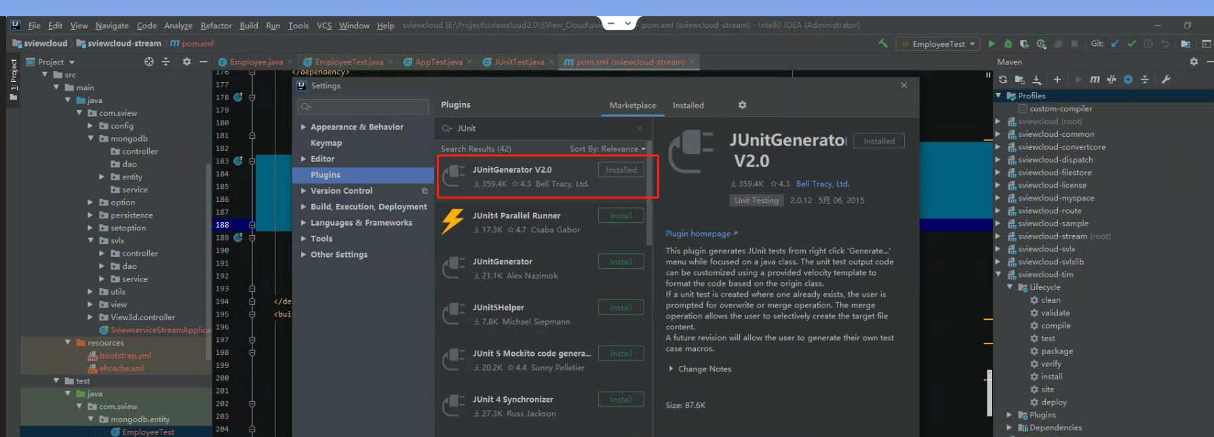
Task: Select the install goal in Maven Lifecycle
Action: [1051, 377]
